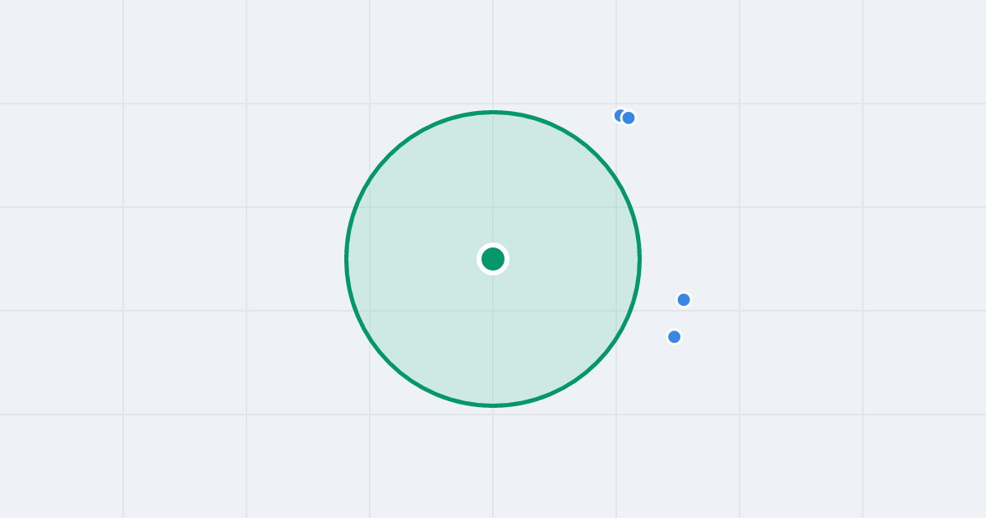Select the lowest blue dot outside the circle
The height and width of the screenshot is (518, 986).
tap(675, 336)
